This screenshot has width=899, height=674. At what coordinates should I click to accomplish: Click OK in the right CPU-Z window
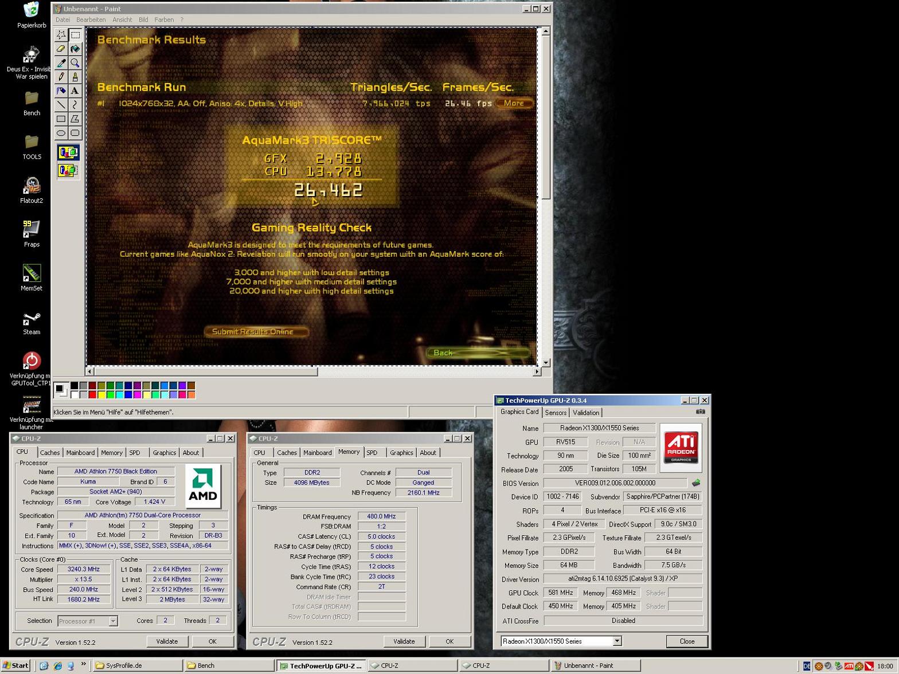pyautogui.click(x=449, y=641)
